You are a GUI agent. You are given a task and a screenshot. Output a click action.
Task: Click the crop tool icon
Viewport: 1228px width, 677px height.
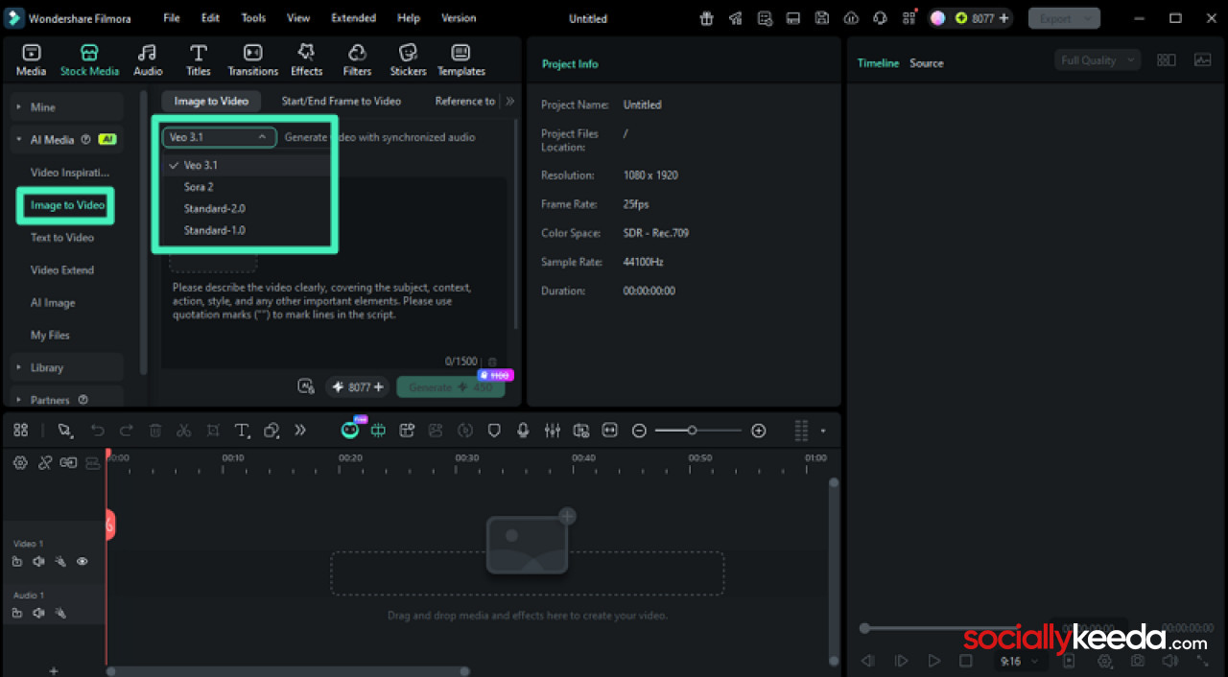pos(213,431)
